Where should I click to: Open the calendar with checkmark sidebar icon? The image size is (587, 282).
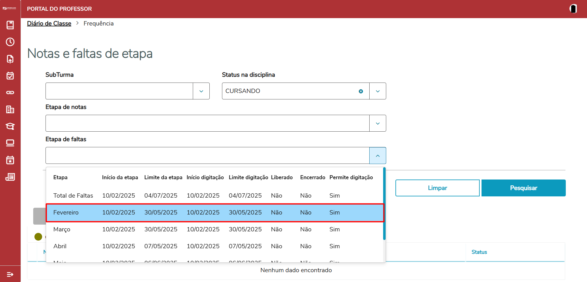click(x=10, y=76)
